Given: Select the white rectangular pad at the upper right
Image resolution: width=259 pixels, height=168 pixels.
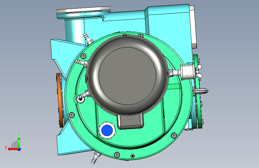Looking at the screenshot, I should [193, 27].
